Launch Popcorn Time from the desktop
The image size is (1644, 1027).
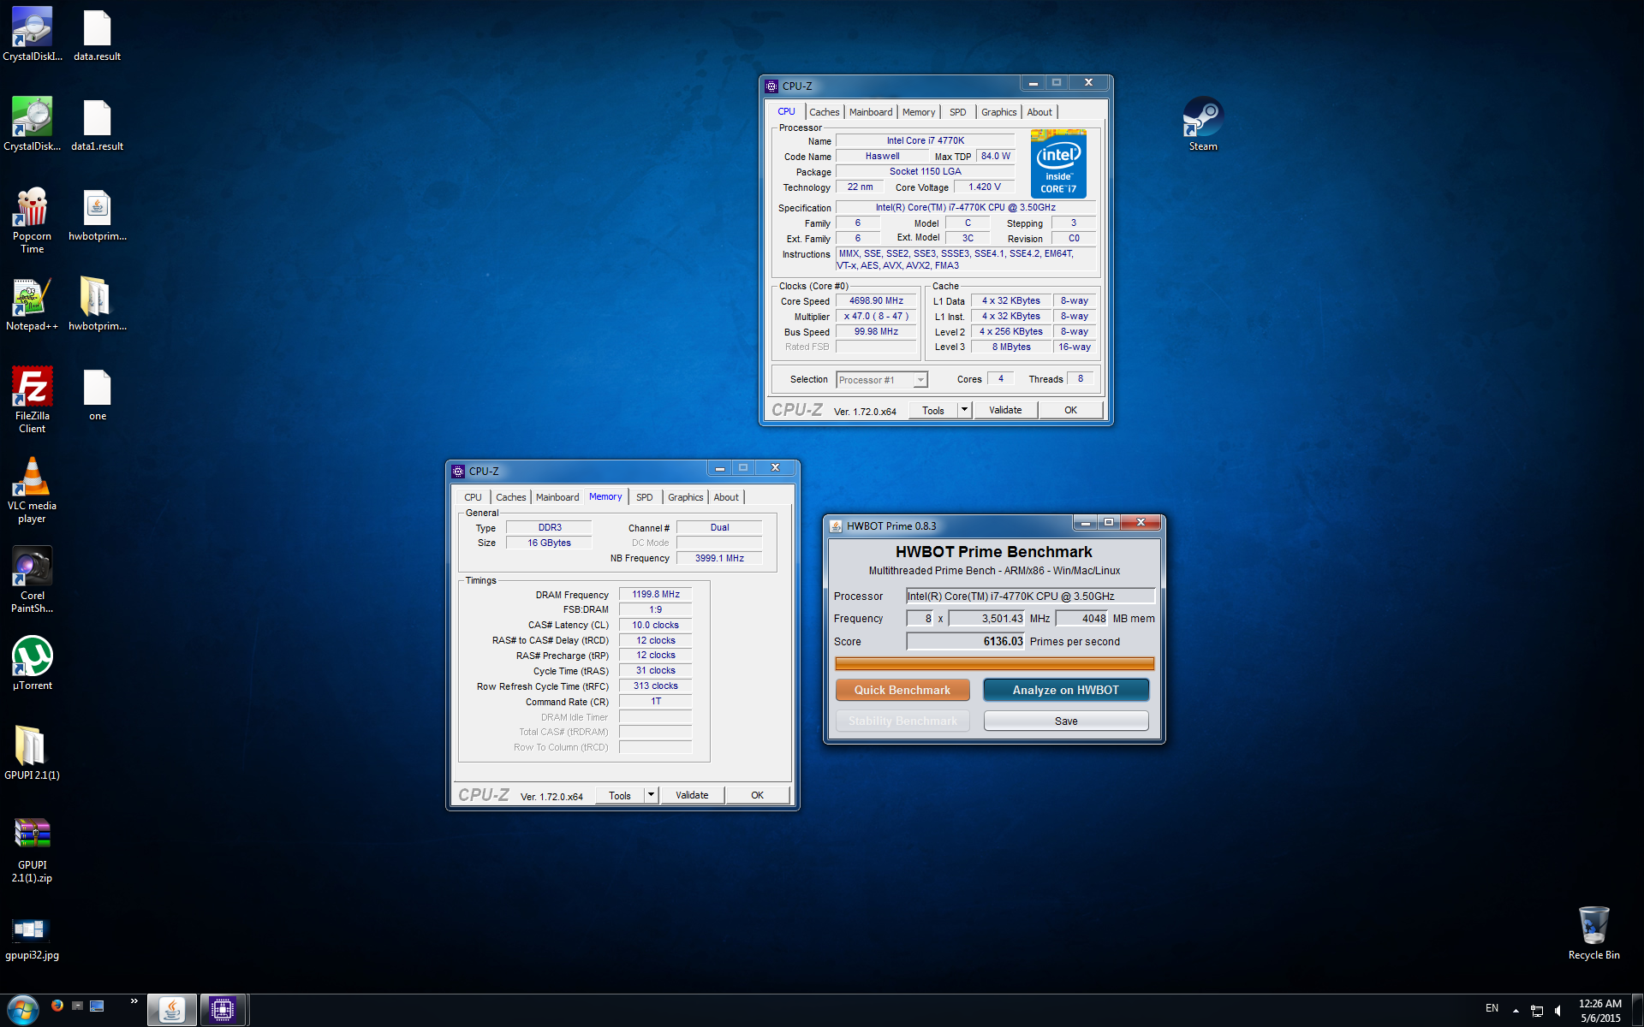pyautogui.click(x=32, y=220)
